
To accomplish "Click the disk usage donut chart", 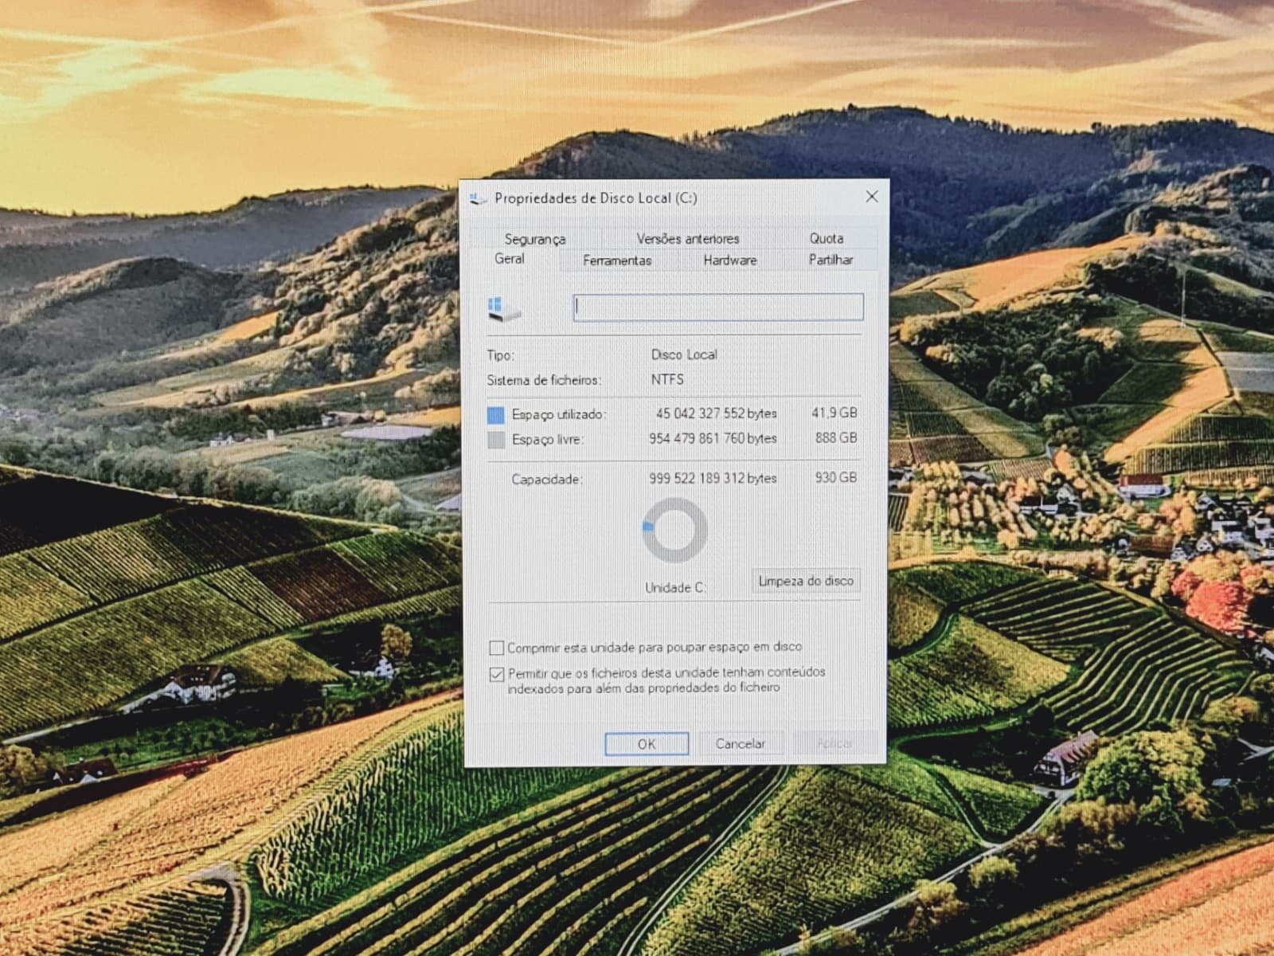I will (674, 531).
